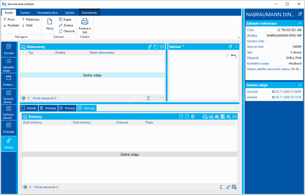Viewport: 305px width, 195px height.
Task: Click the Popis column header
Action: click(186, 122)
